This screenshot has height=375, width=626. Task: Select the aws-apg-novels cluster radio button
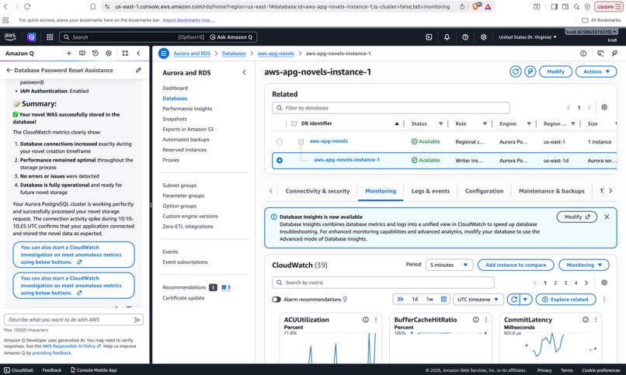[280, 141]
